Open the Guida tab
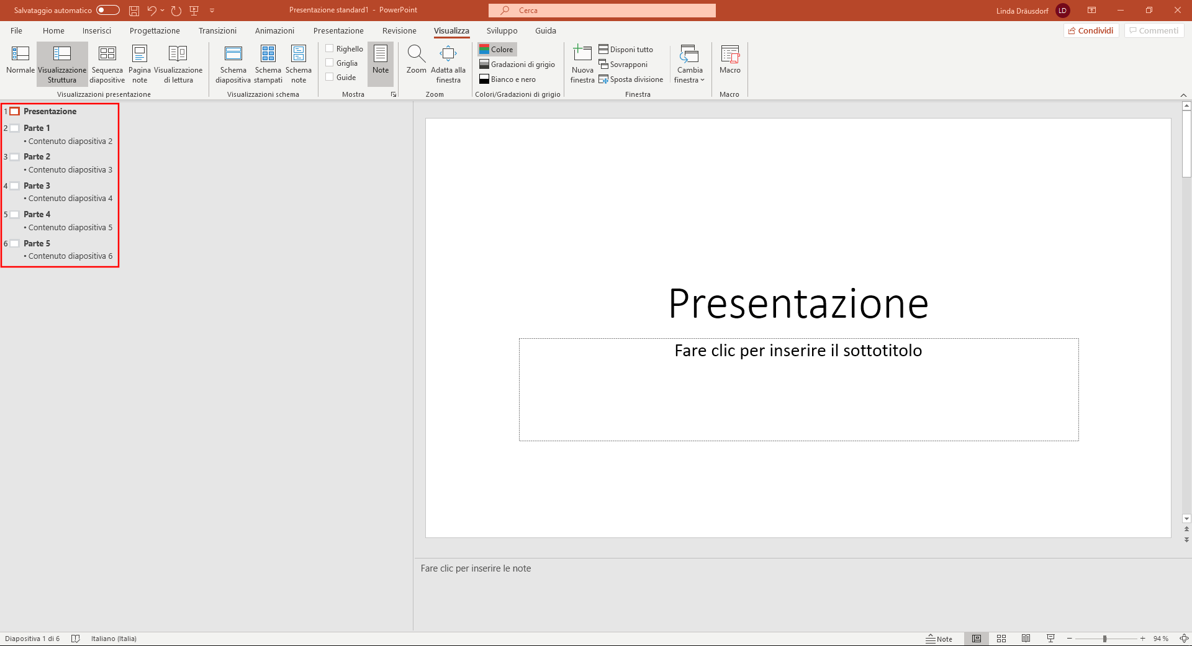 pyautogui.click(x=546, y=30)
